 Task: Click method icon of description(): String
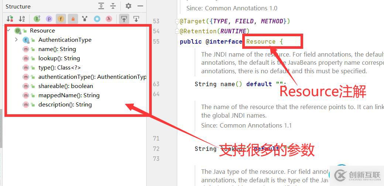26,105
